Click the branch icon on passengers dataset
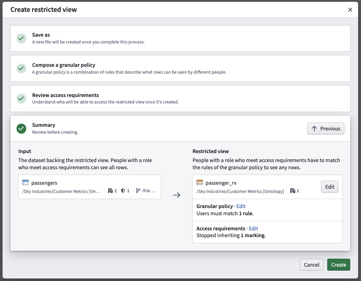Viewport: 361px width, 281px height. pyautogui.click(x=138, y=191)
